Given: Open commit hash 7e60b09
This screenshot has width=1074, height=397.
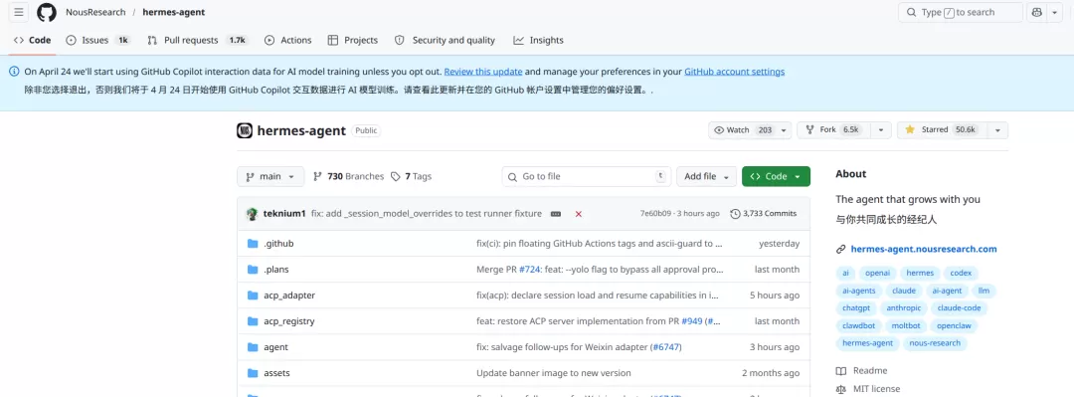Looking at the screenshot, I should point(657,214).
